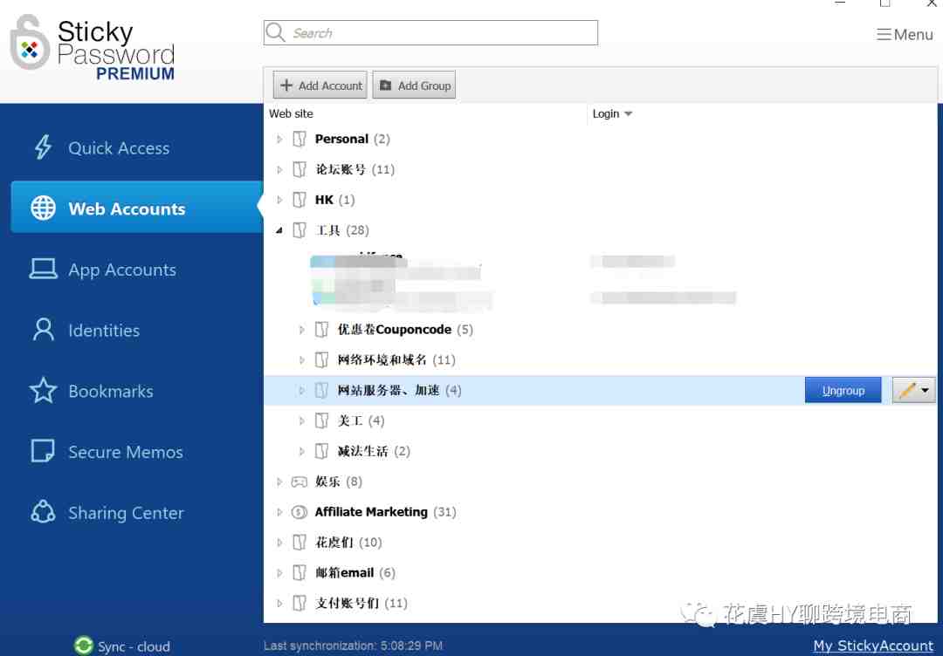Viewport: 943px width, 656px height.
Task: Click the 减法生活 group folder icon
Action: tap(321, 451)
